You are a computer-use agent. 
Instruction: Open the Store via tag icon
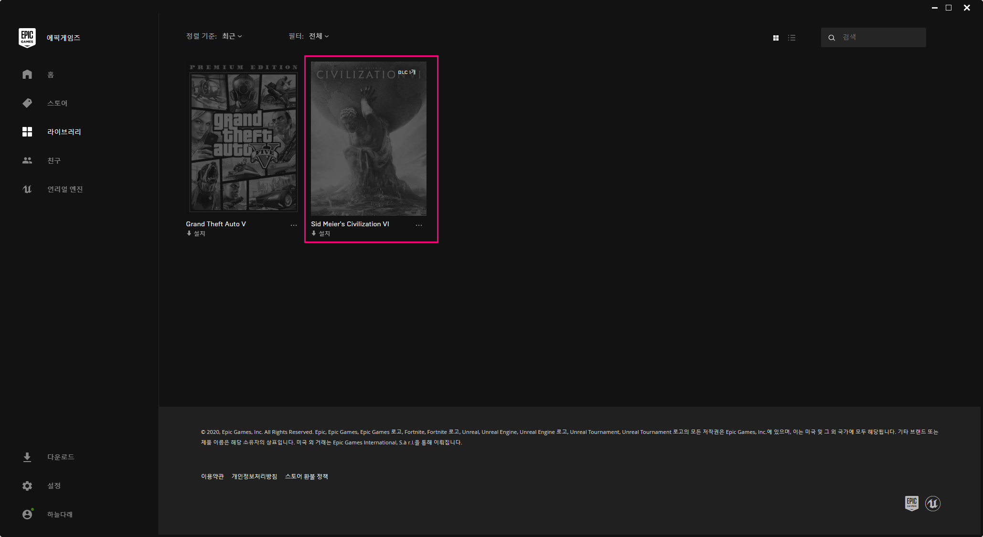pyautogui.click(x=27, y=103)
